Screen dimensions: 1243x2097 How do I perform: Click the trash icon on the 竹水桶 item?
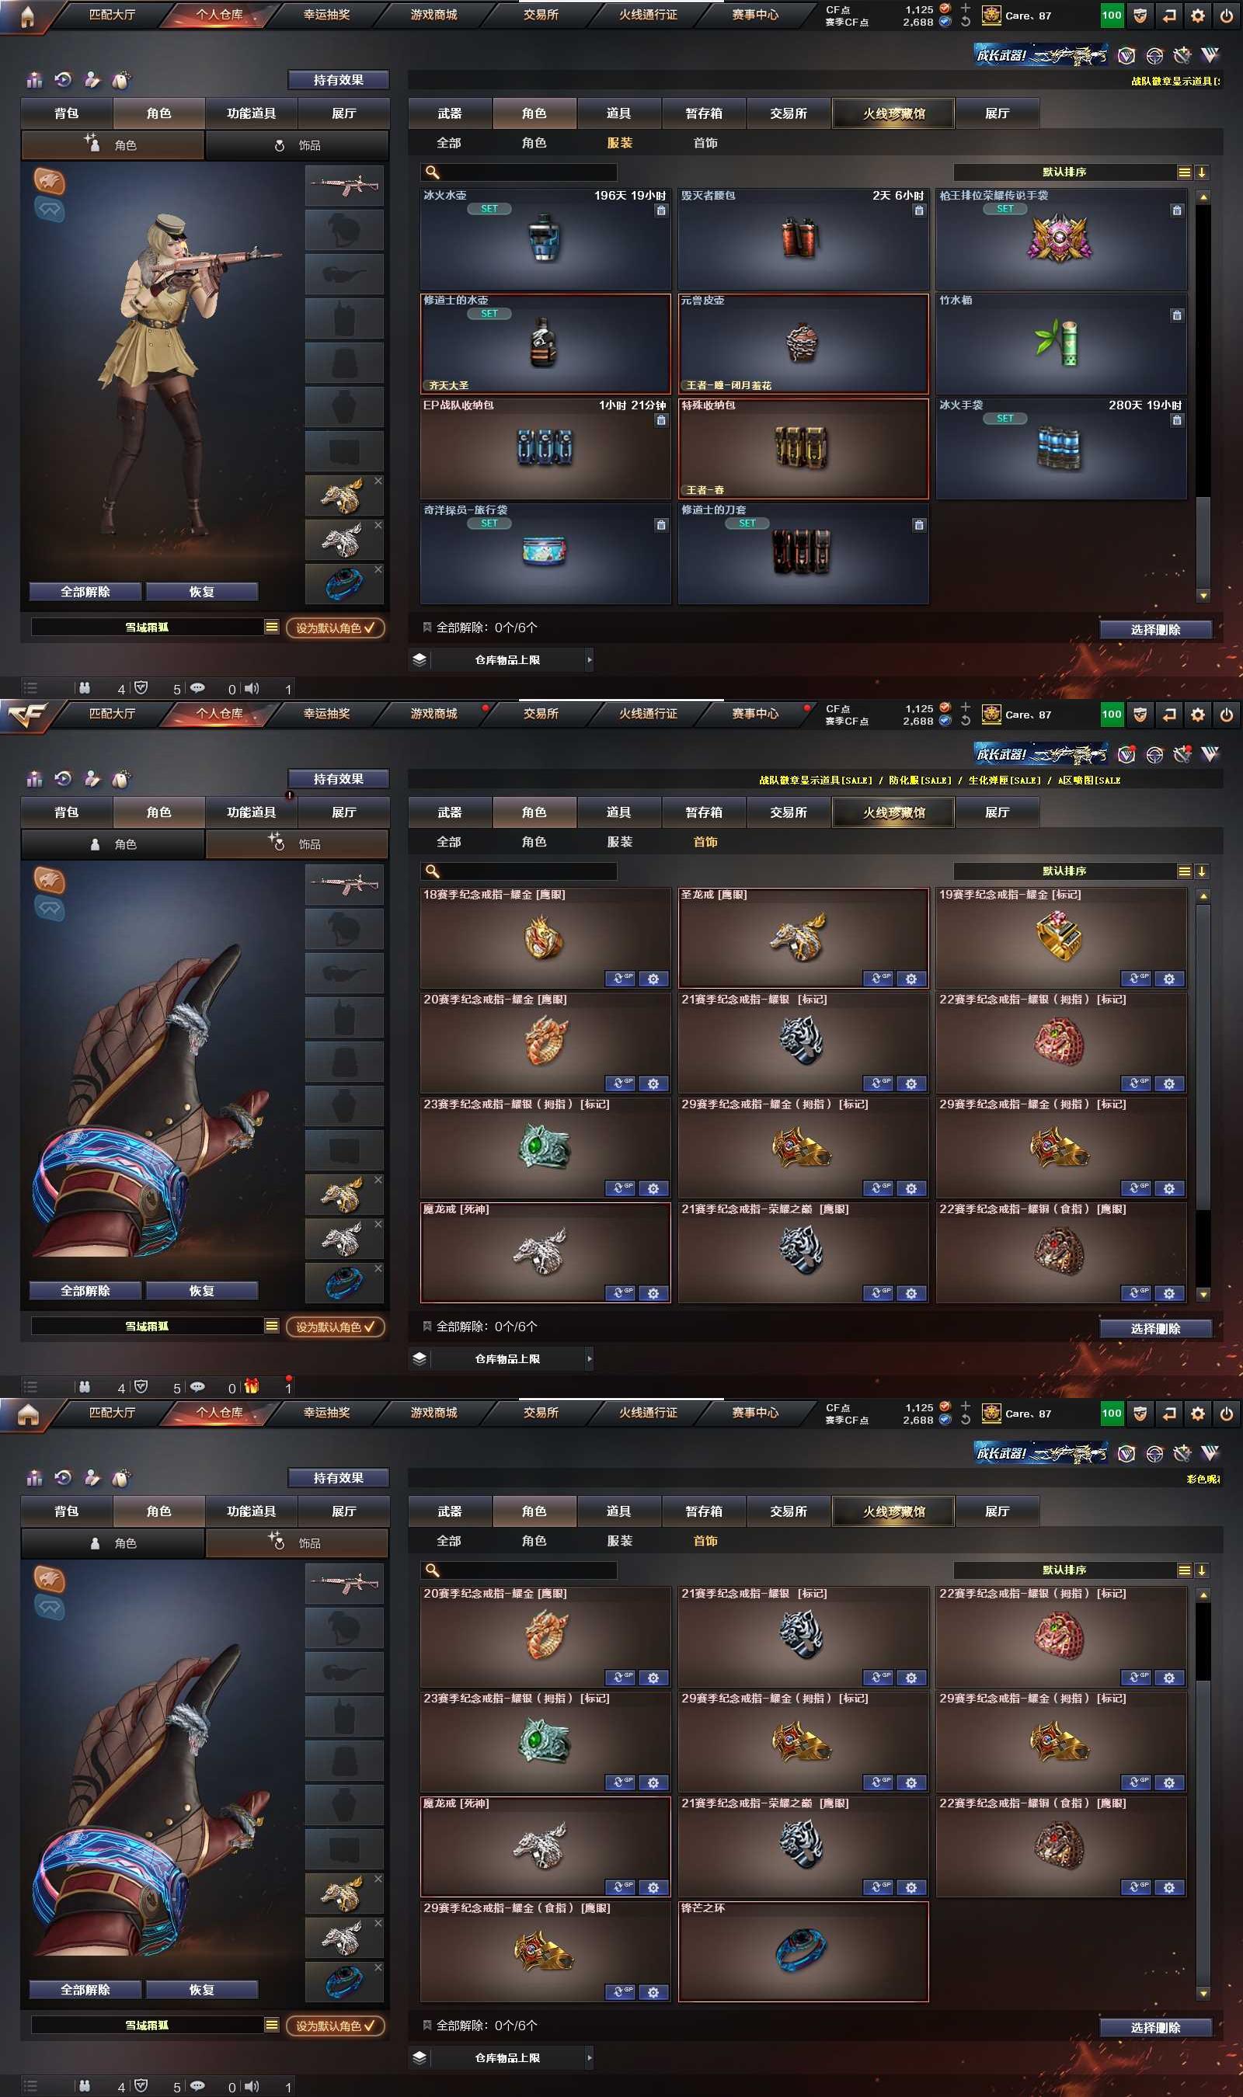pos(1177,315)
